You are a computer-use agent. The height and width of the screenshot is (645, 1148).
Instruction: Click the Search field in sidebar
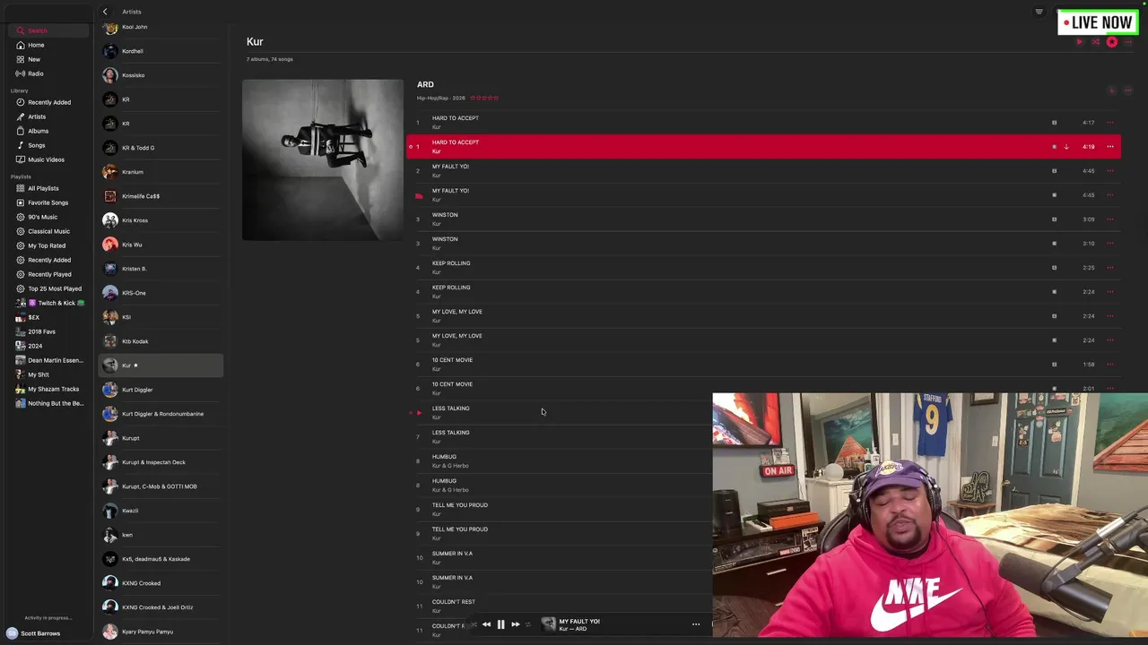click(x=49, y=30)
